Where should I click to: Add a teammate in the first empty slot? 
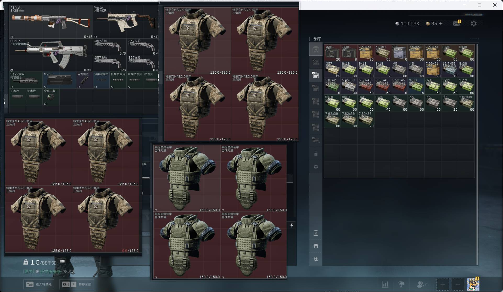tap(443, 284)
